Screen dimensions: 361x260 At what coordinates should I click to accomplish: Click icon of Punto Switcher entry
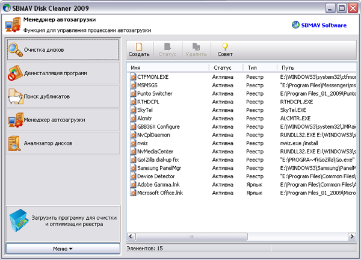[x=133, y=93]
